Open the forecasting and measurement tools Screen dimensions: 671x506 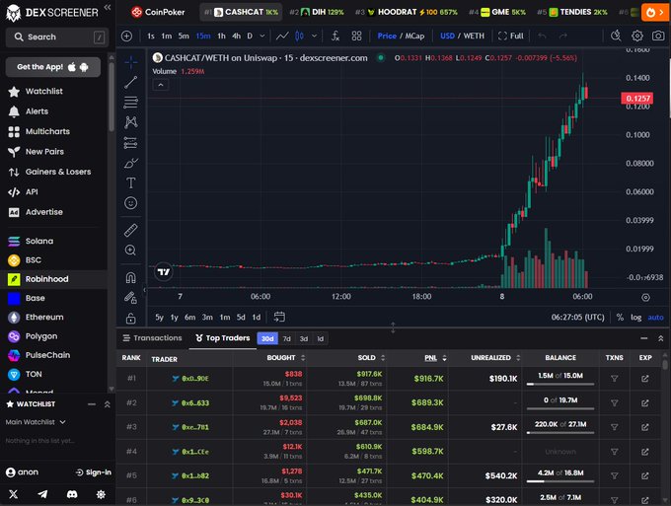131,142
